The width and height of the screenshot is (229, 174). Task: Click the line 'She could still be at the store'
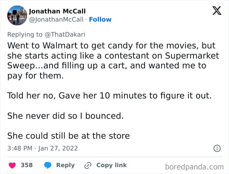pyautogui.click(x=68, y=135)
